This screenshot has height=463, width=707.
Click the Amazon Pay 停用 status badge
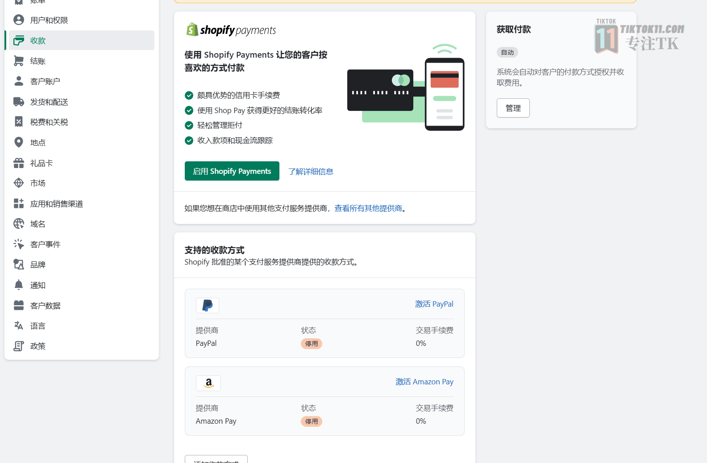click(312, 421)
